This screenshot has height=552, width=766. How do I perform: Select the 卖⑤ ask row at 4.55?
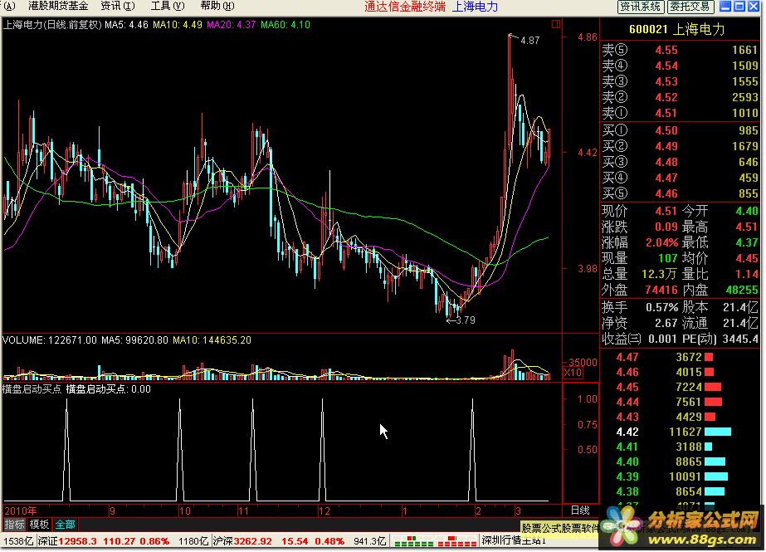680,51
